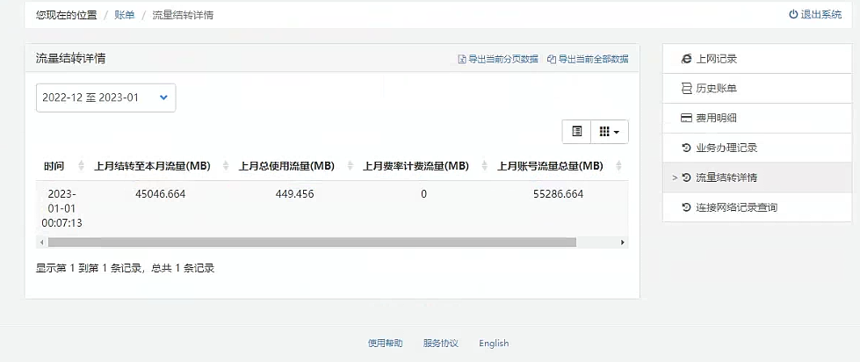Select the cell with value 449.456

pos(294,194)
